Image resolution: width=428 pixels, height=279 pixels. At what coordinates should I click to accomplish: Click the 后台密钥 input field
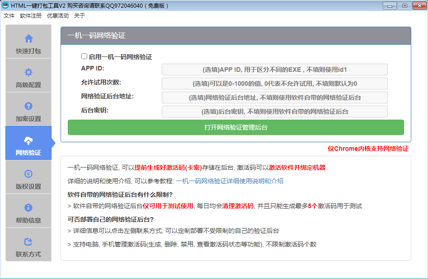274,112
